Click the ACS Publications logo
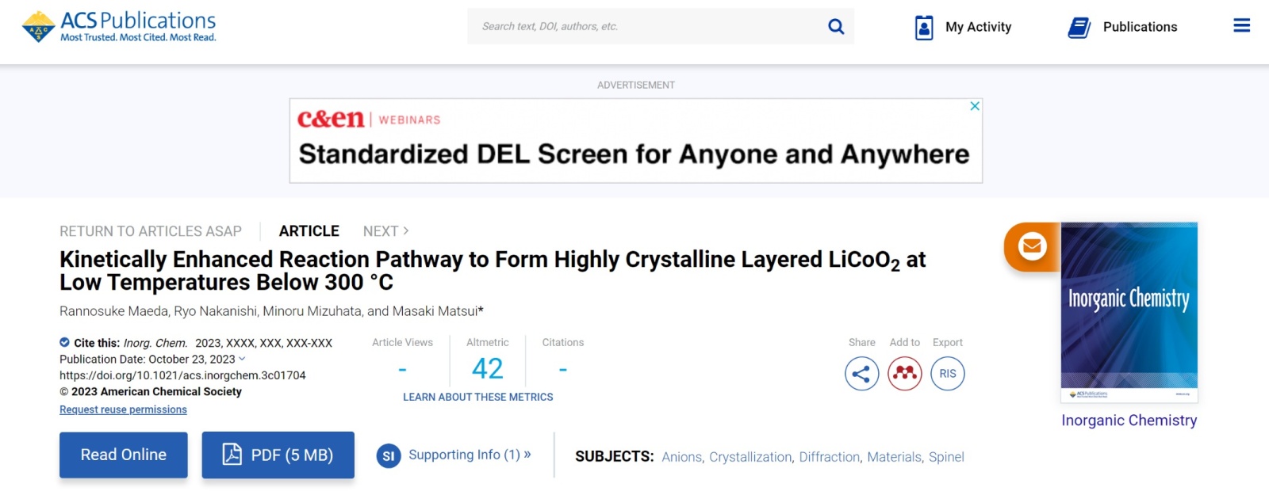1269x491 pixels. tap(119, 26)
